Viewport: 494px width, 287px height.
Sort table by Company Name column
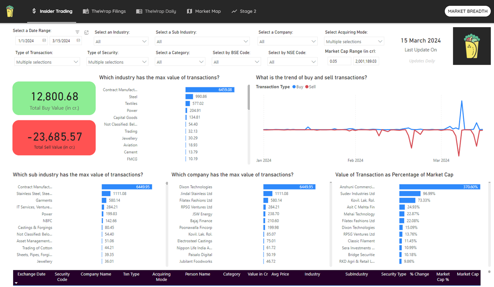click(96, 274)
